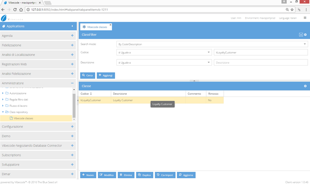Click Nuovo to create a class
The image size is (310, 184).
coord(88,175)
